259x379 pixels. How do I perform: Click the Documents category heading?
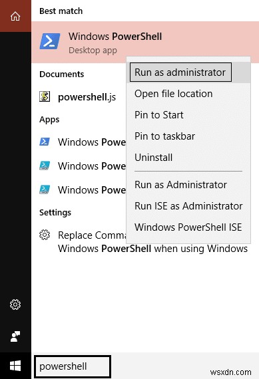click(x=61, y=74)
